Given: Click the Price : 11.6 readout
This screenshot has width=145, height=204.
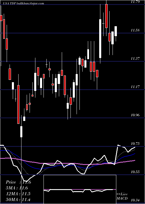Looking at the screenshot, I should click(18, 182).
